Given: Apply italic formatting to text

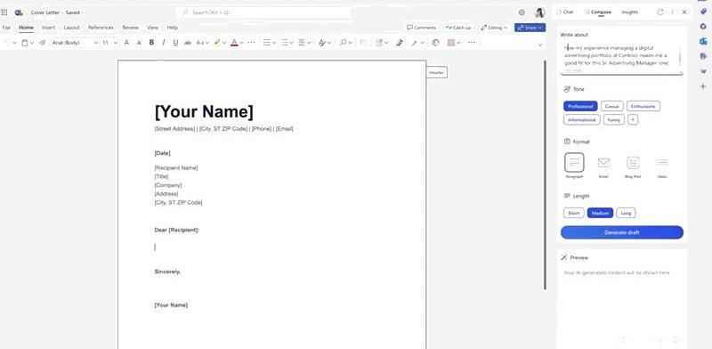Looking at the screenshot, I should click(x=164, y=42).
